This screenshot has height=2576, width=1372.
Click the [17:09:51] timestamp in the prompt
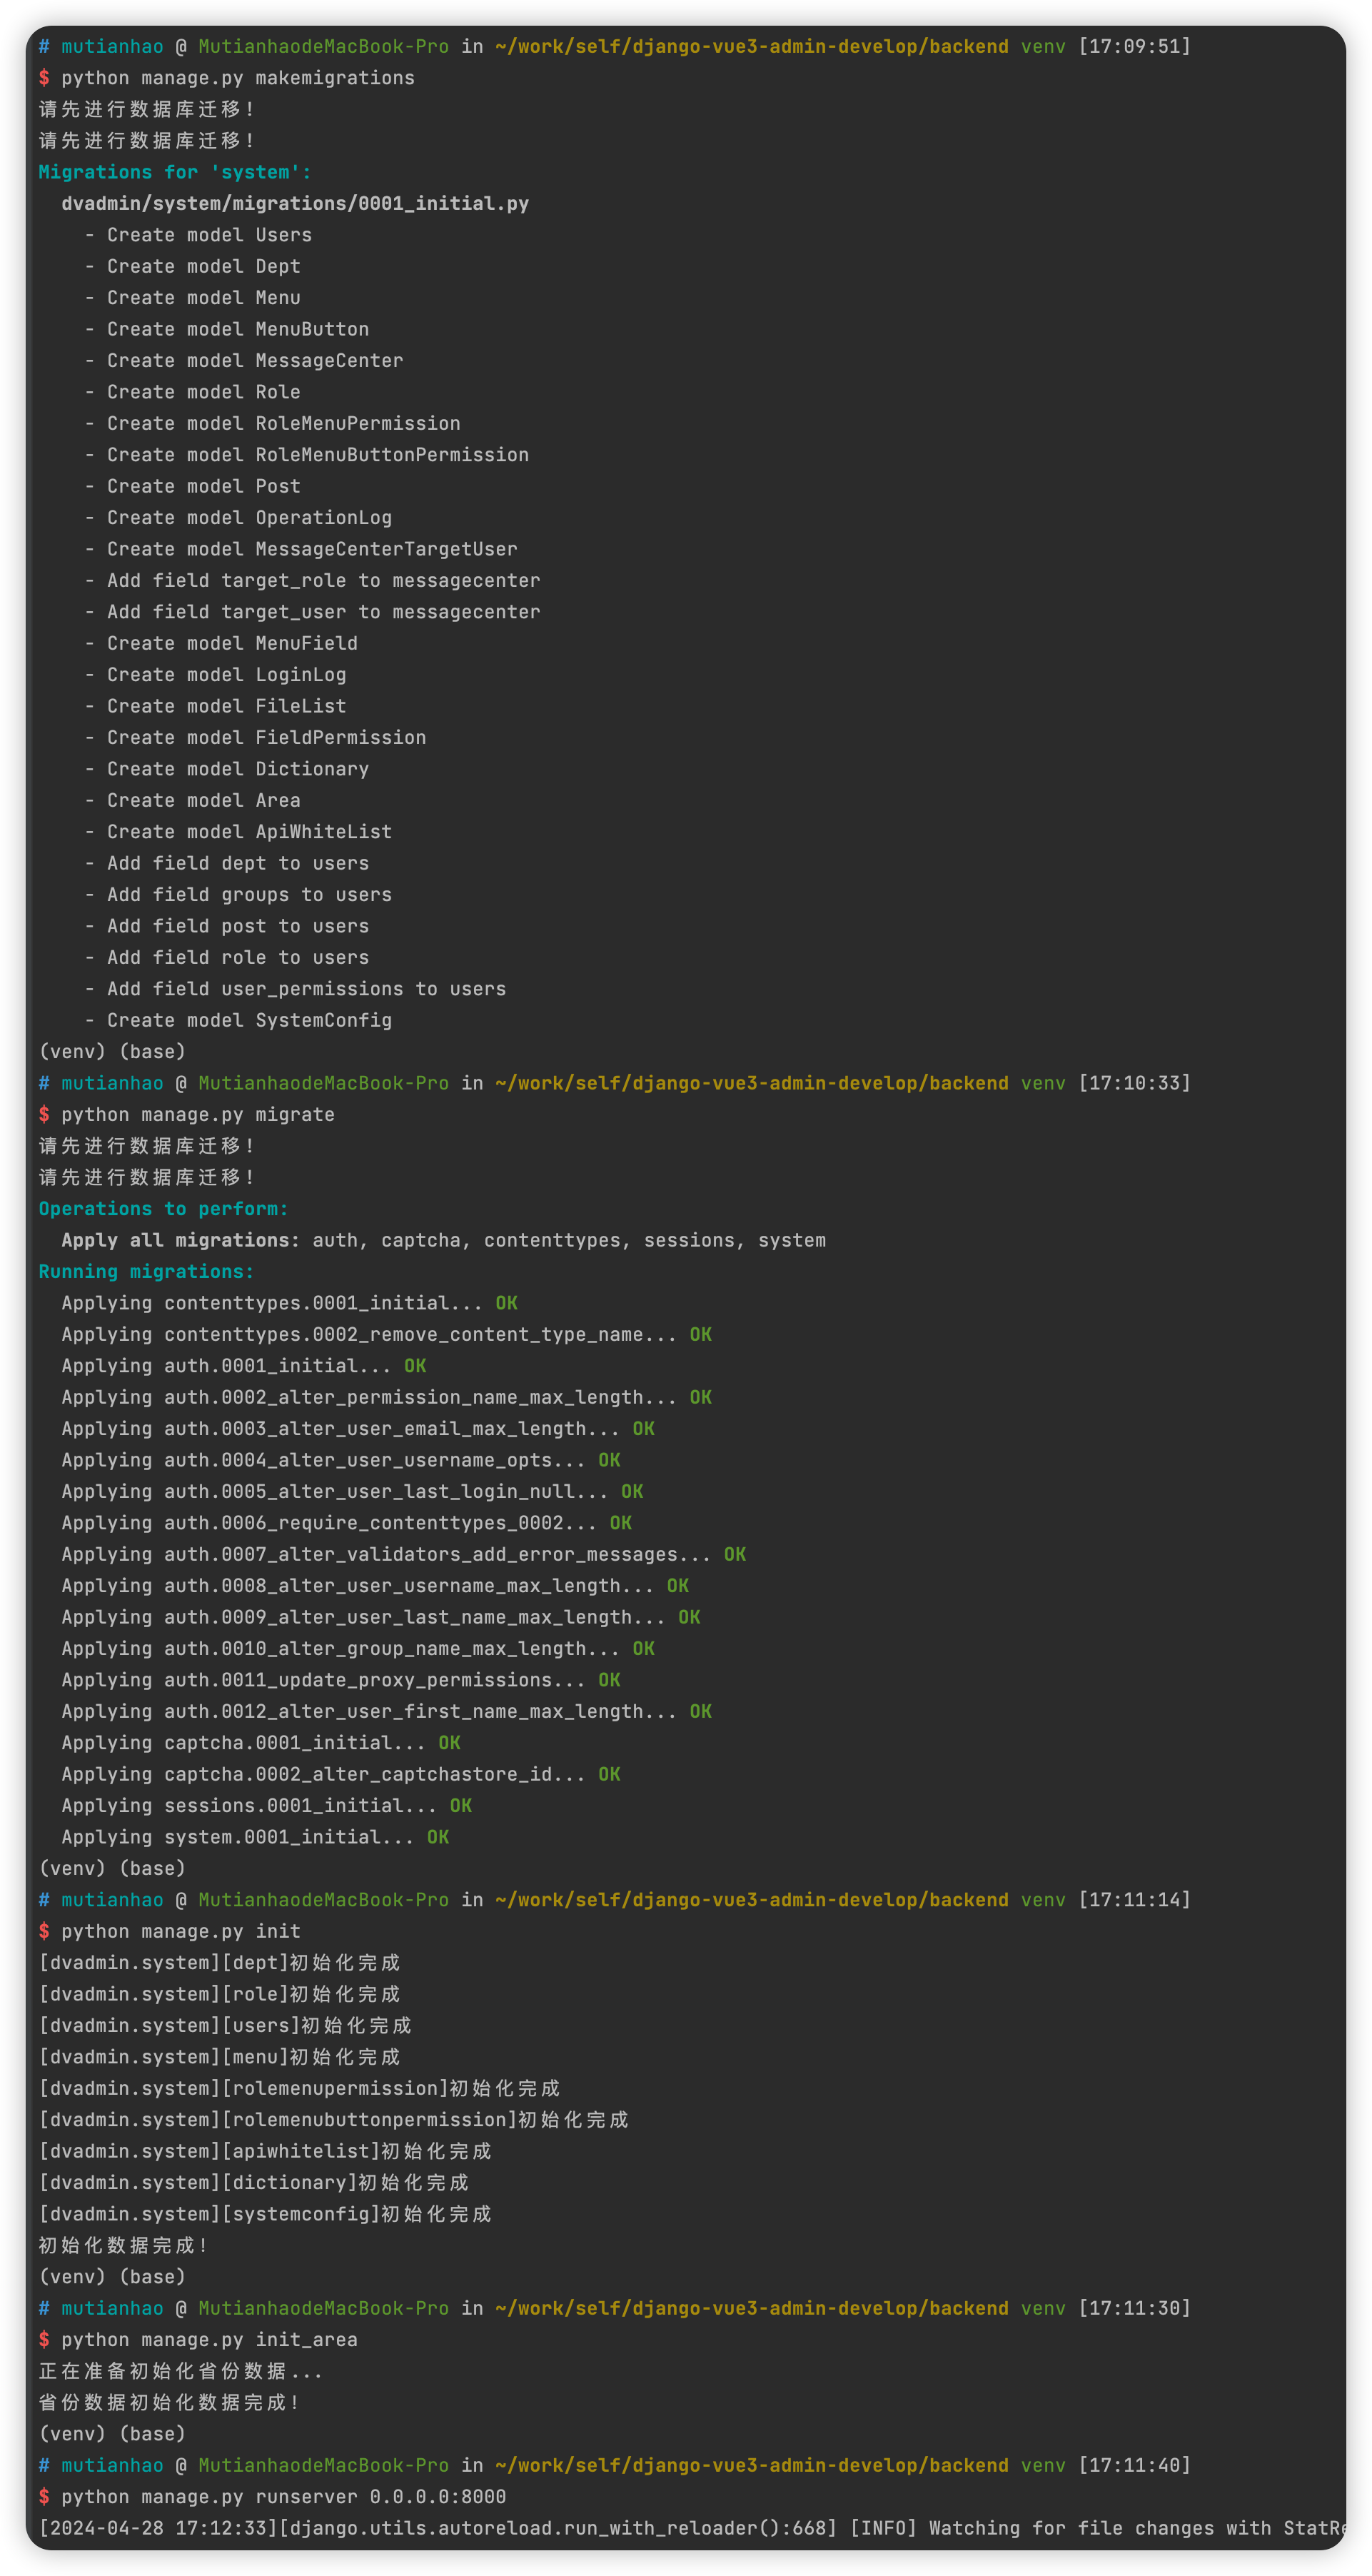tap(1134, 47)
